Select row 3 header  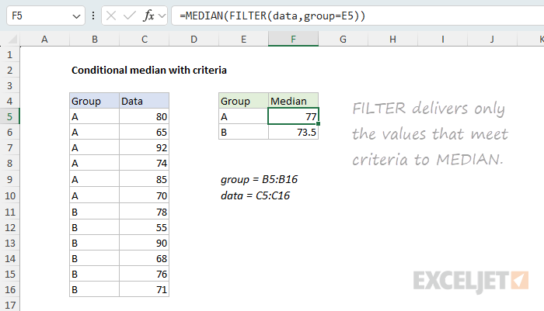pyautogui.click(x=9, y=85)
